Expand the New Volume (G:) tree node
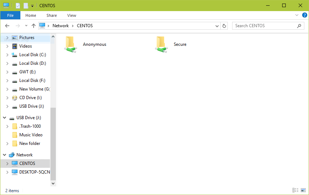Image resolution: width=309 pixels, height=195 pixels. 7,89
